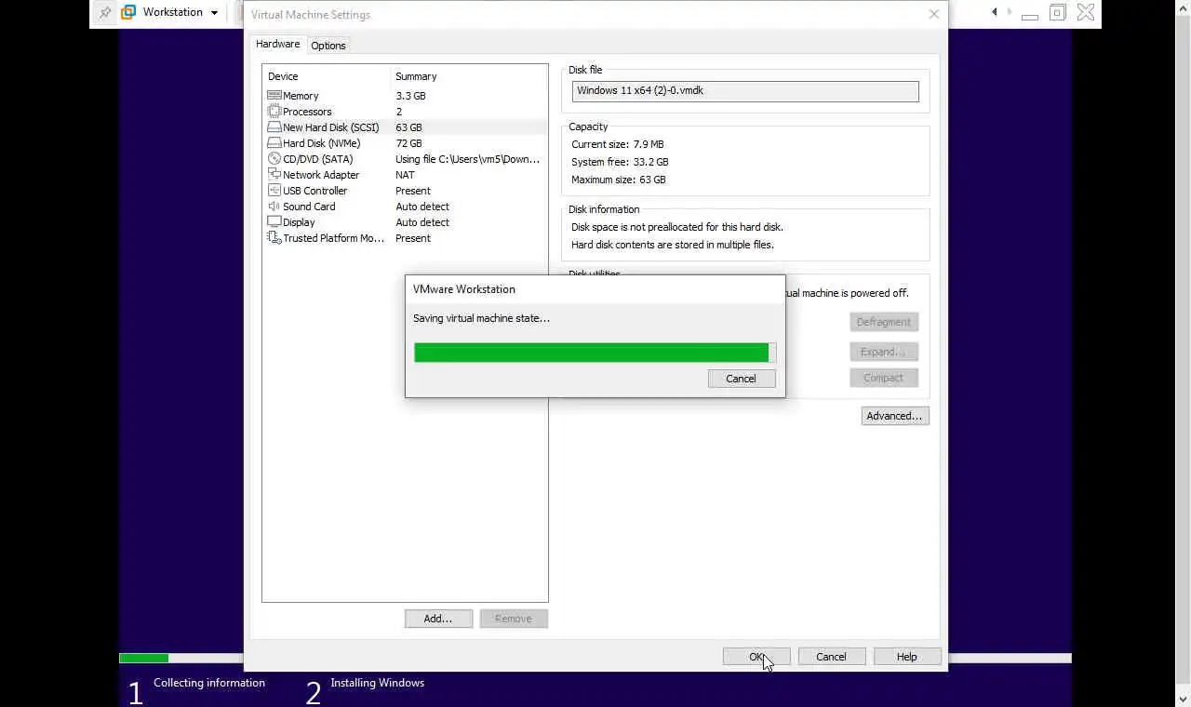The width and height of the screenshot is (1191, 707).
Task: Select the Display device row
Action: (405, 222)
